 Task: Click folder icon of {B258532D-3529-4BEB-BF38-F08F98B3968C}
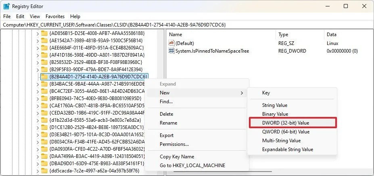pos(44,62)
